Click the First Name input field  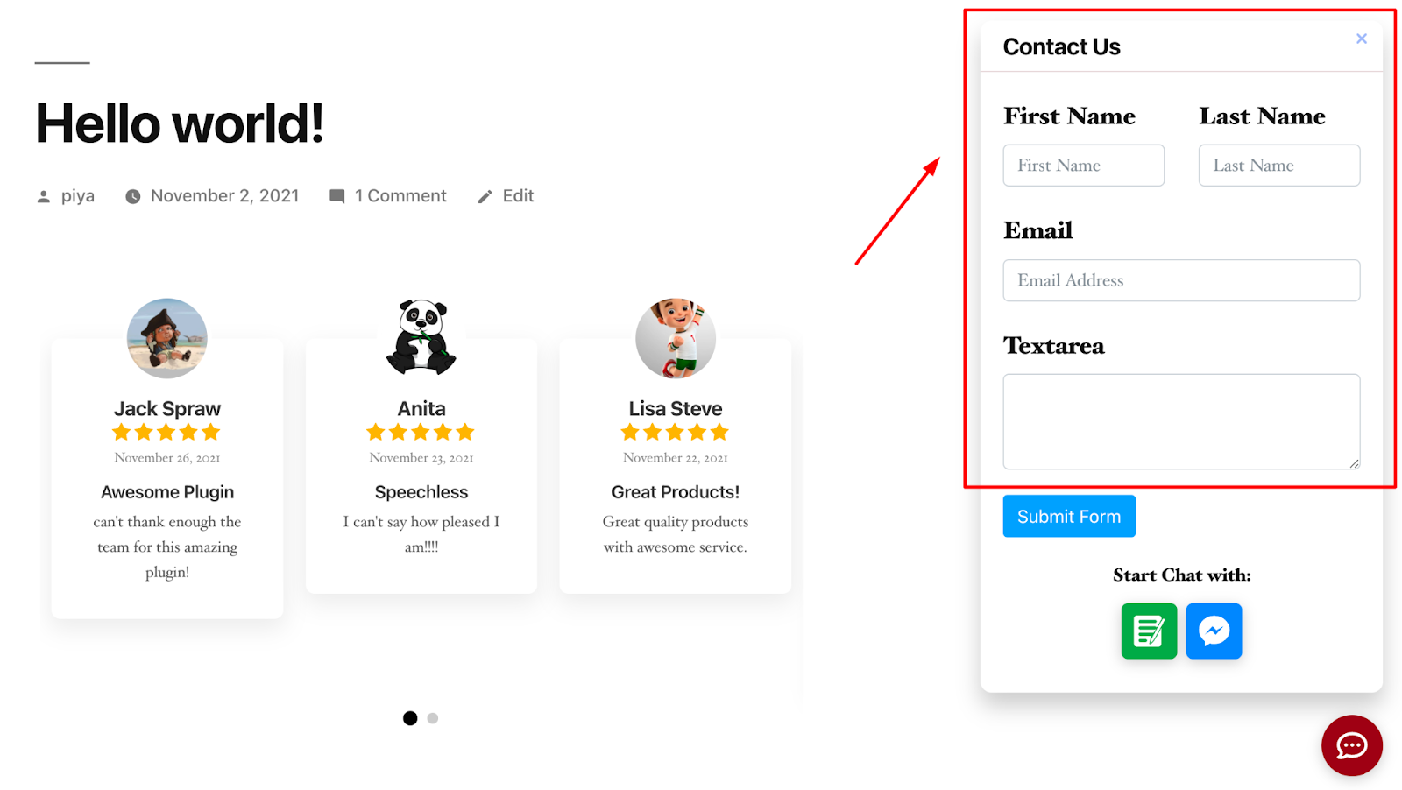(x=1083, y=166)
